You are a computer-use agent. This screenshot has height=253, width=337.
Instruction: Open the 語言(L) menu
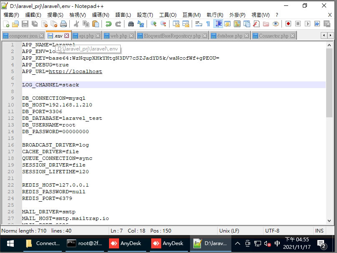[x=123, y=15]
